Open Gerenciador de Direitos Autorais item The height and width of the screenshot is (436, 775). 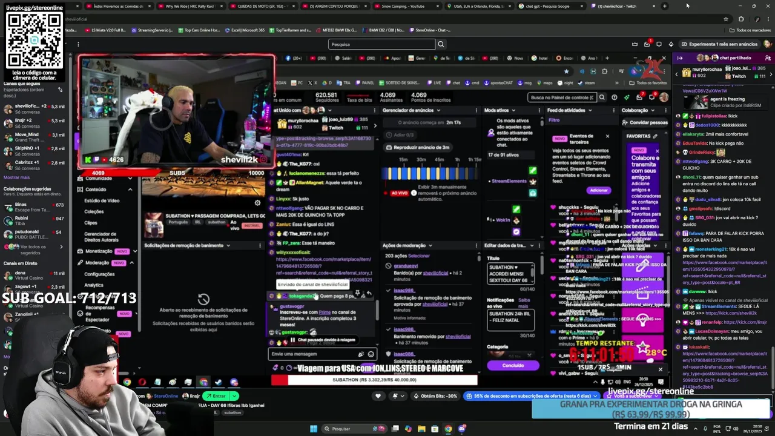101,237
